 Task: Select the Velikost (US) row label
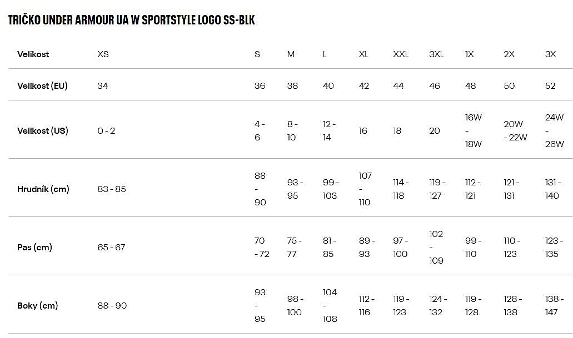(x=43, y=131)
